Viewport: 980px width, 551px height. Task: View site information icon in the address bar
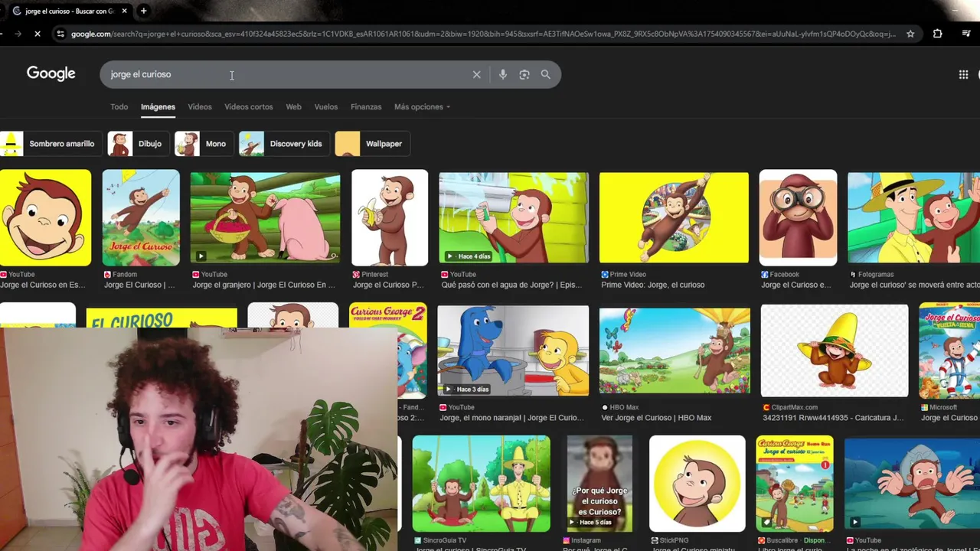tap(60, 34)
